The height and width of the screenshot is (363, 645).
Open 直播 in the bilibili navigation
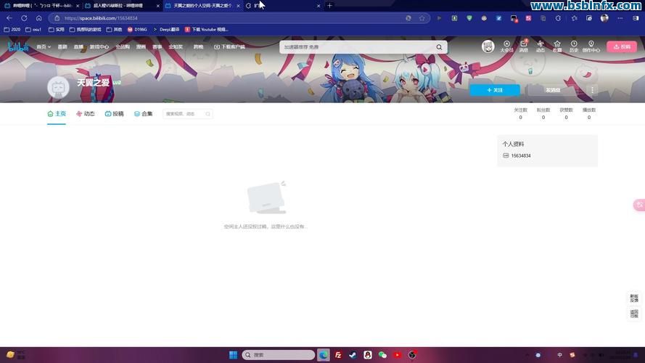[x=78, y=47]
